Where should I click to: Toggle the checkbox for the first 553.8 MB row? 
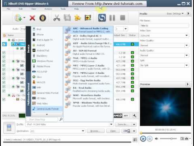pyautogui.click(x=4, y=70)
